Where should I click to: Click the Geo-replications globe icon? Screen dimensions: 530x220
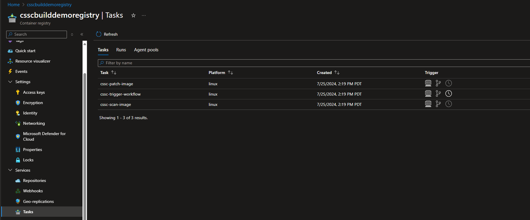click(18, 201)
